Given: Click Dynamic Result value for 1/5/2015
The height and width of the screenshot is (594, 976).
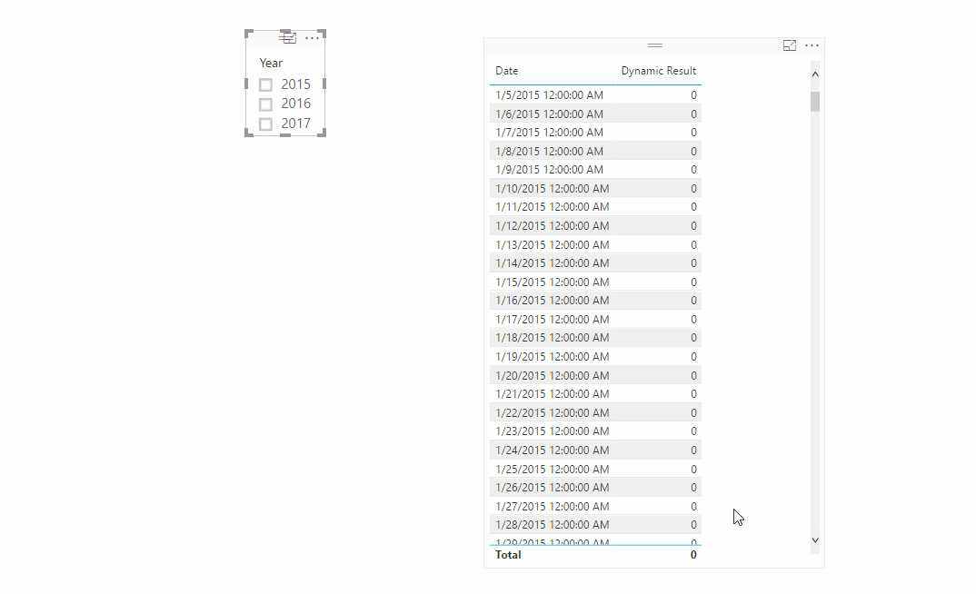Looking at the screenshot, I should coord(693,95).
